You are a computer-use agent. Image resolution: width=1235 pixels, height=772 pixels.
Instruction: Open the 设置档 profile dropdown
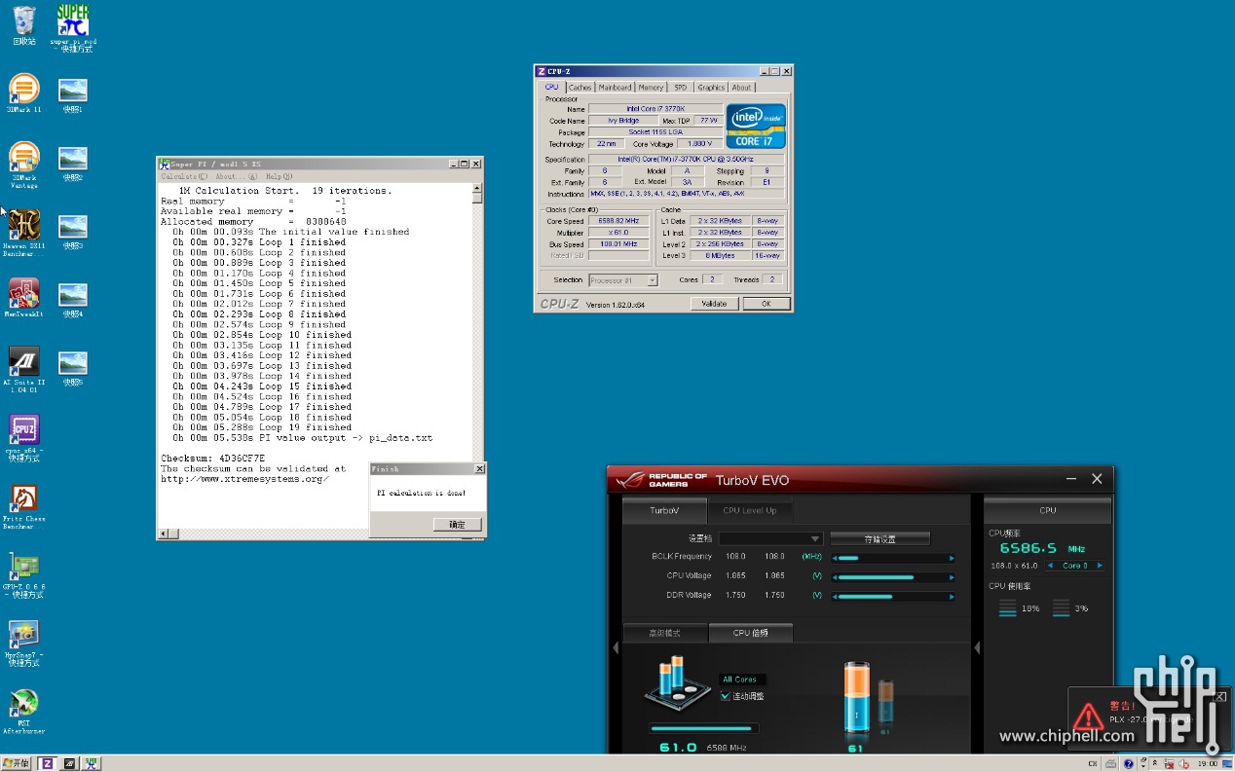click(x=771, y=538)
